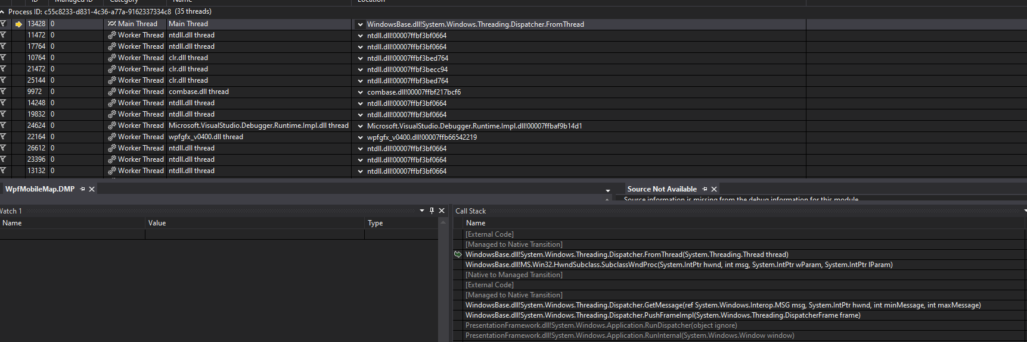Close the WpfMobileMap.DMP tab
This screenshot has width=1027, height=342.
pos(92,189)
